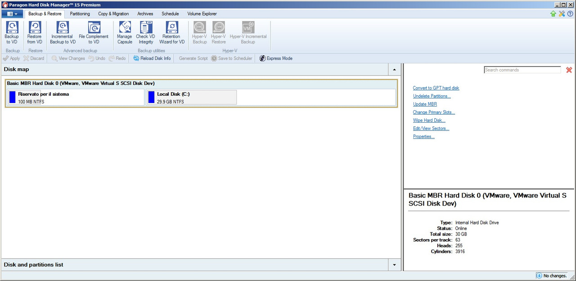576x281 pixels.
Task: Click Save to Scheduler
Action: (x=232, y=58)
